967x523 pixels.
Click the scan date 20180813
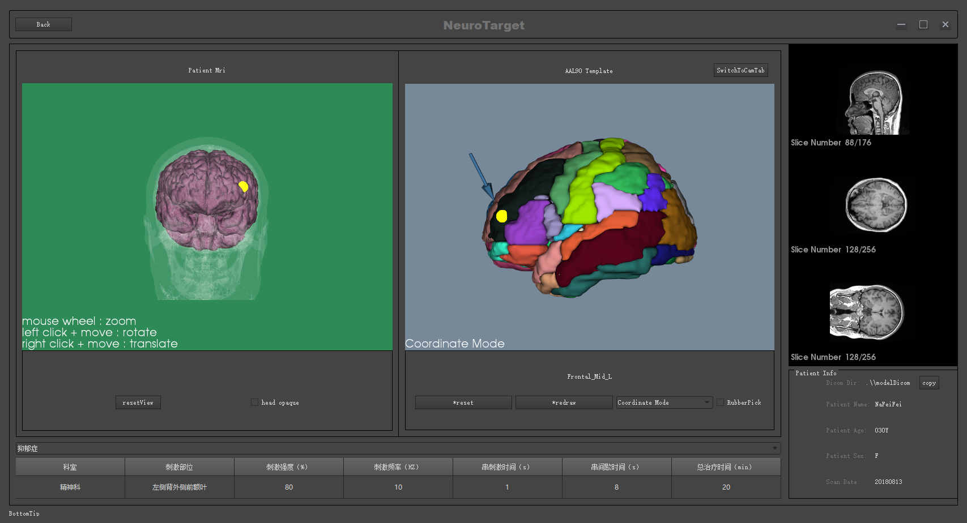[888, 482]
